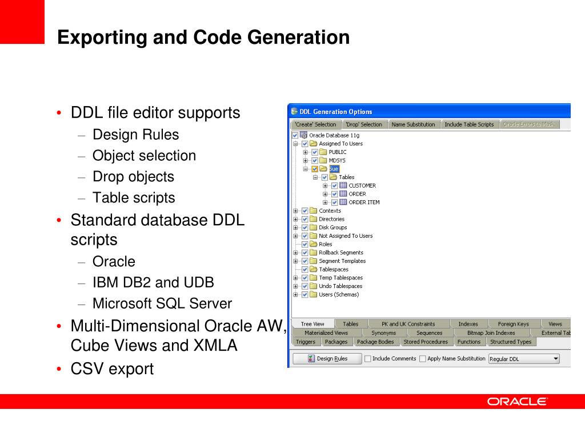Select the Sue tree item
Screen dimensions: 585x438
pos(334,169)
